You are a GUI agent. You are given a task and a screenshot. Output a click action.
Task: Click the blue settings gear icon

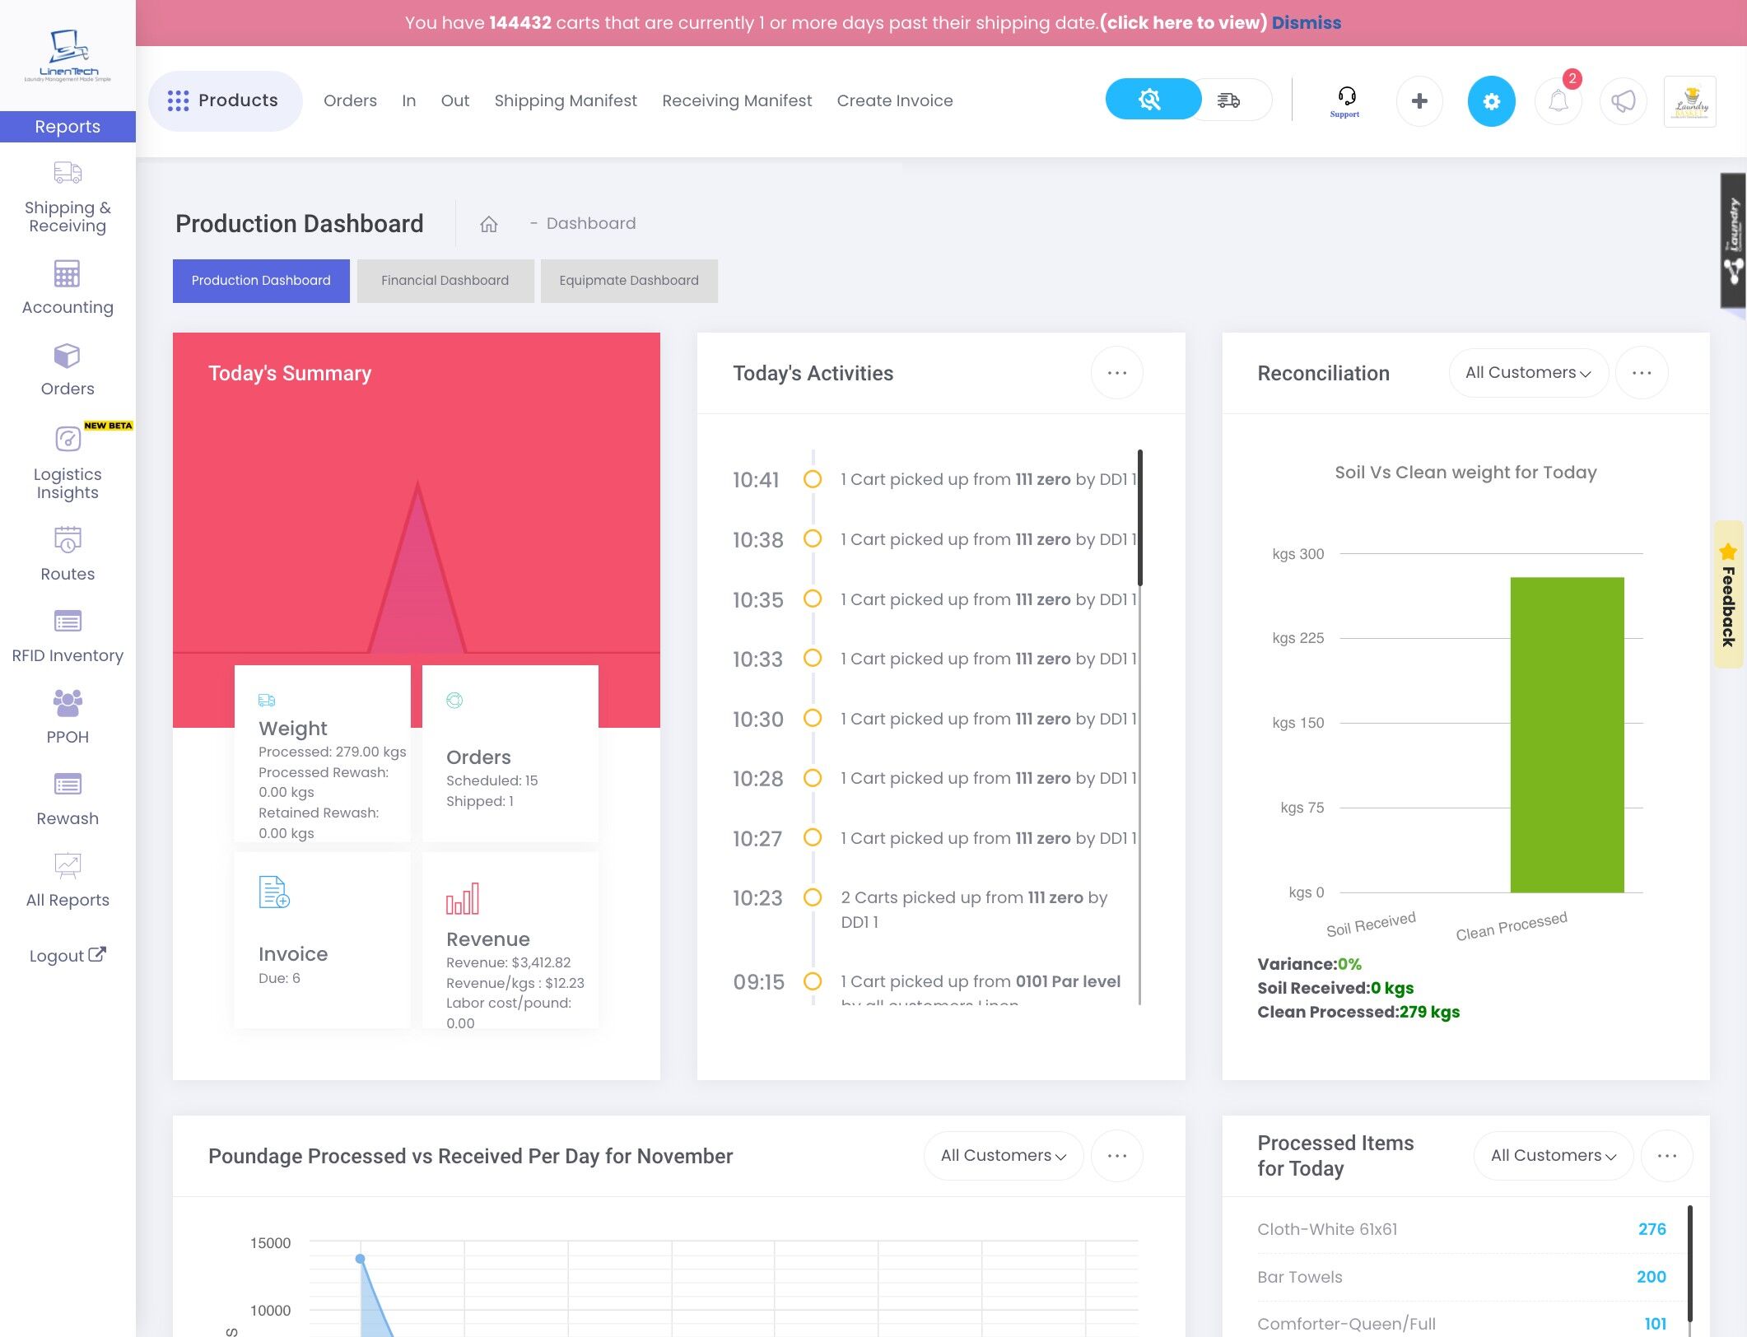pos(1491,101)
